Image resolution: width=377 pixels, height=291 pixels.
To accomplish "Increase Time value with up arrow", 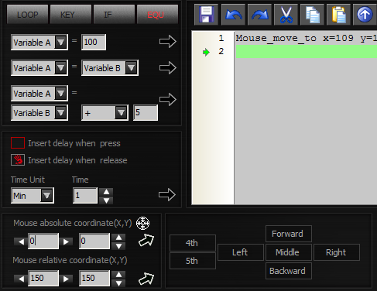I will tap(106, 192).
